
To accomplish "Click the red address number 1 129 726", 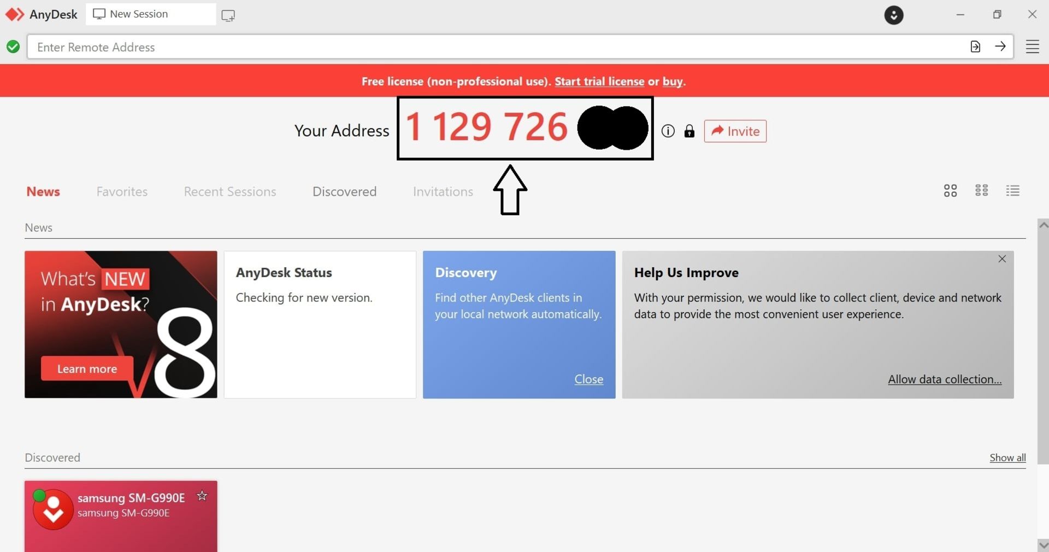I will pyautogui.click(x=486, y=127).
